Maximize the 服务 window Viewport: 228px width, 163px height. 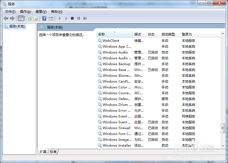(209, 3)
